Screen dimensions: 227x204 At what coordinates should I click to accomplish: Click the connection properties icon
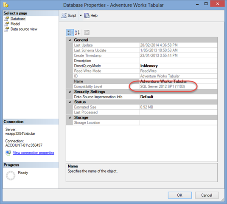[x=8, y=153]
